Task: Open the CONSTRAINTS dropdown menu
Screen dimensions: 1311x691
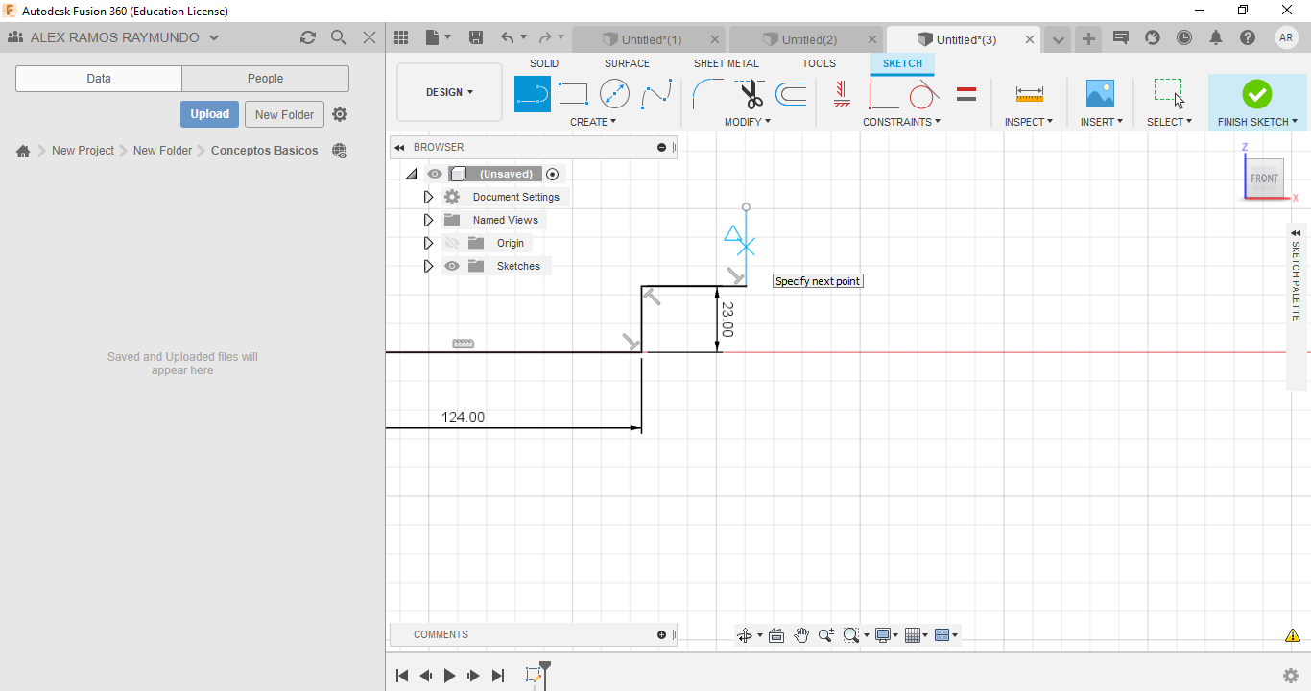Action: coord(901,122)
